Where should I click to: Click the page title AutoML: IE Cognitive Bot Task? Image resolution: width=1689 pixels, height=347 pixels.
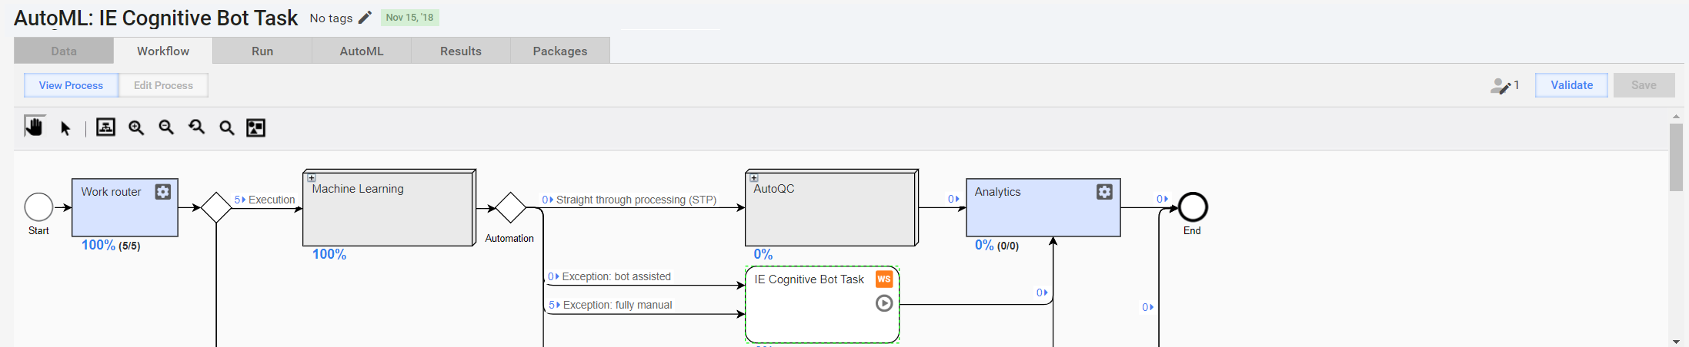(155, 18)
